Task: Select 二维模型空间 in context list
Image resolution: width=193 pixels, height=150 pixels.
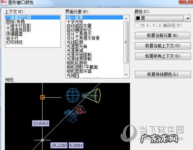Action: pos(33,18)
